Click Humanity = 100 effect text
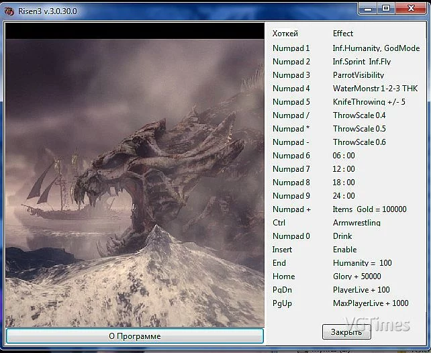The image size is (431, 353). (x=363, y=263)
